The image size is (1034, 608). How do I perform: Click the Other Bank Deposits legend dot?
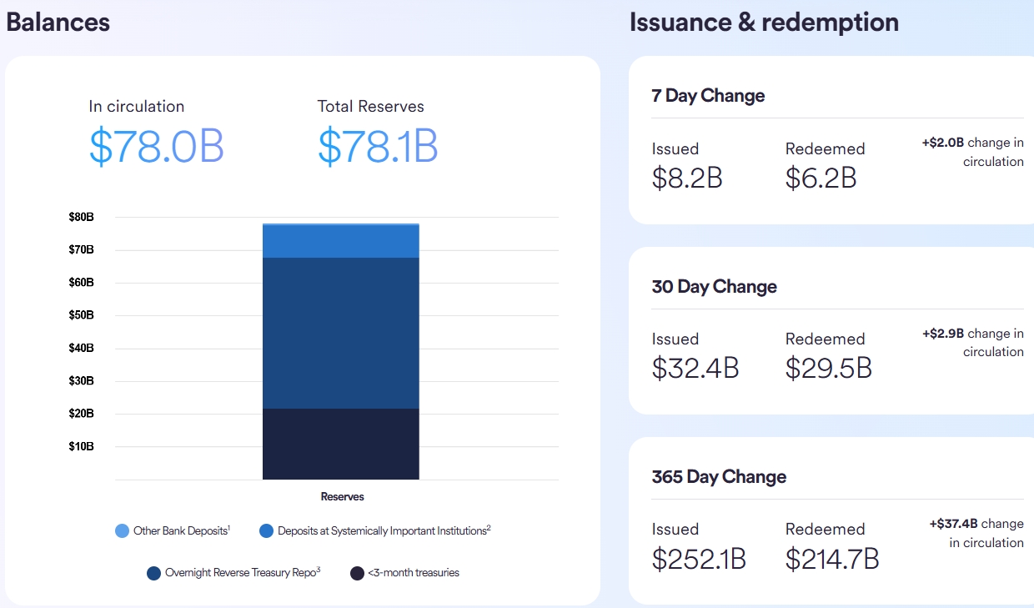(x=122, y=530)
